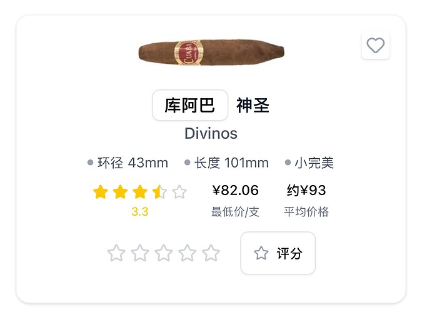The width and height of the screenshot is (422, 312).
Task: Click the first yellow average-rating star
Action: click(101, 192)
